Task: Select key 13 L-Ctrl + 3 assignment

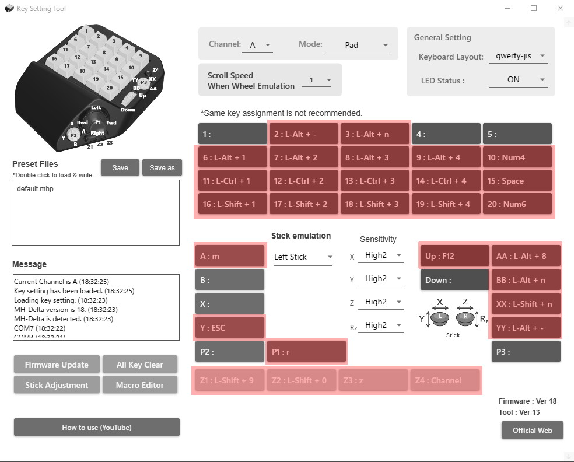Action: pyautogui.click(x=375, y=181)
